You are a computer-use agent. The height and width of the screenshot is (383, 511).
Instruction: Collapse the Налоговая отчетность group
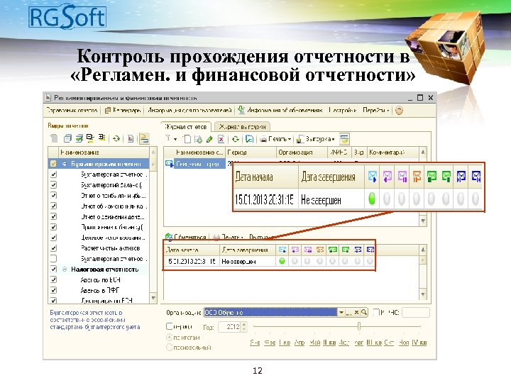tap(64, 270)
